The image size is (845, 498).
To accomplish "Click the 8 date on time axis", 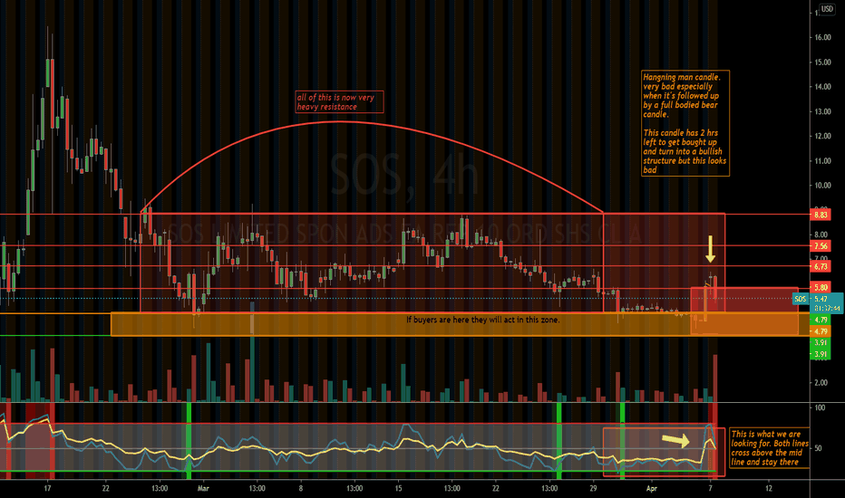I will [x=301, y=489].
